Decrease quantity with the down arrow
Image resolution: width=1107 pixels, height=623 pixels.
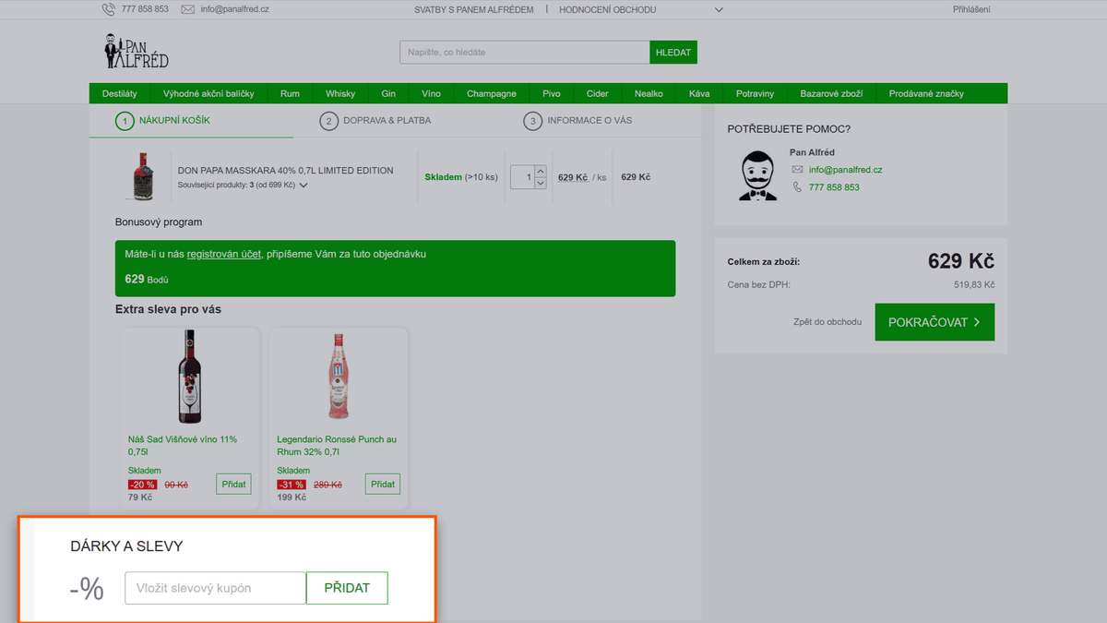tap(541, 183)
